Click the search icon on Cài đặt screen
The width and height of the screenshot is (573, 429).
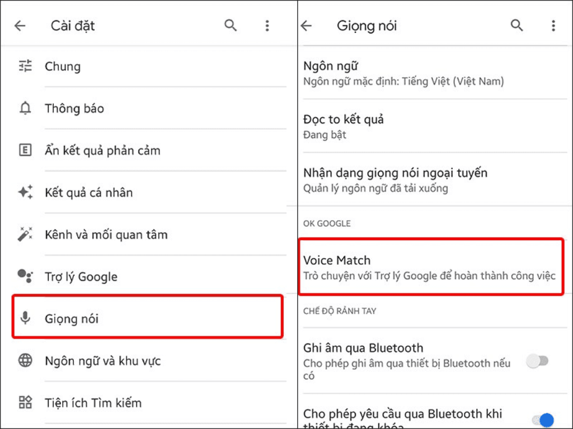(231, 25)
